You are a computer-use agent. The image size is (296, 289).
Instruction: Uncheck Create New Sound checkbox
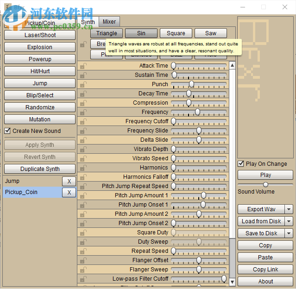click(7, 131)
